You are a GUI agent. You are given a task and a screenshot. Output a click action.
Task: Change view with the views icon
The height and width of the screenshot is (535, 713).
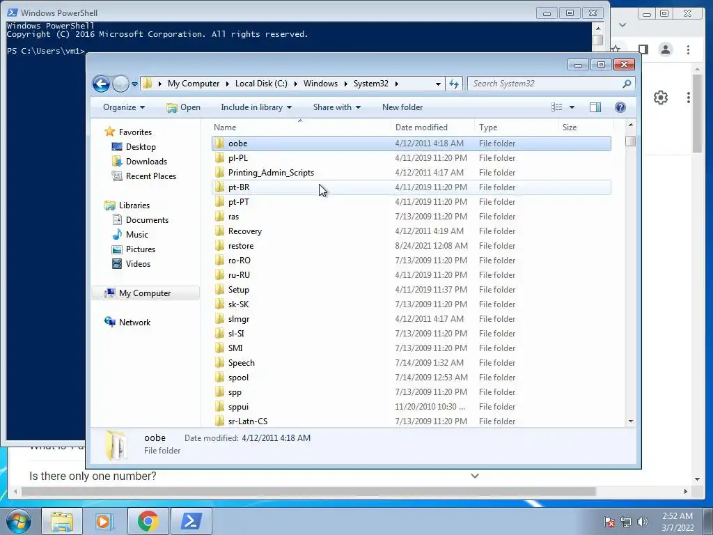point(556,107)
